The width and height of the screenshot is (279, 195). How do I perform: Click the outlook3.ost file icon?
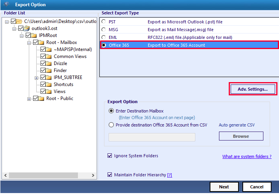pyautogui.click(x=26, y=28)
